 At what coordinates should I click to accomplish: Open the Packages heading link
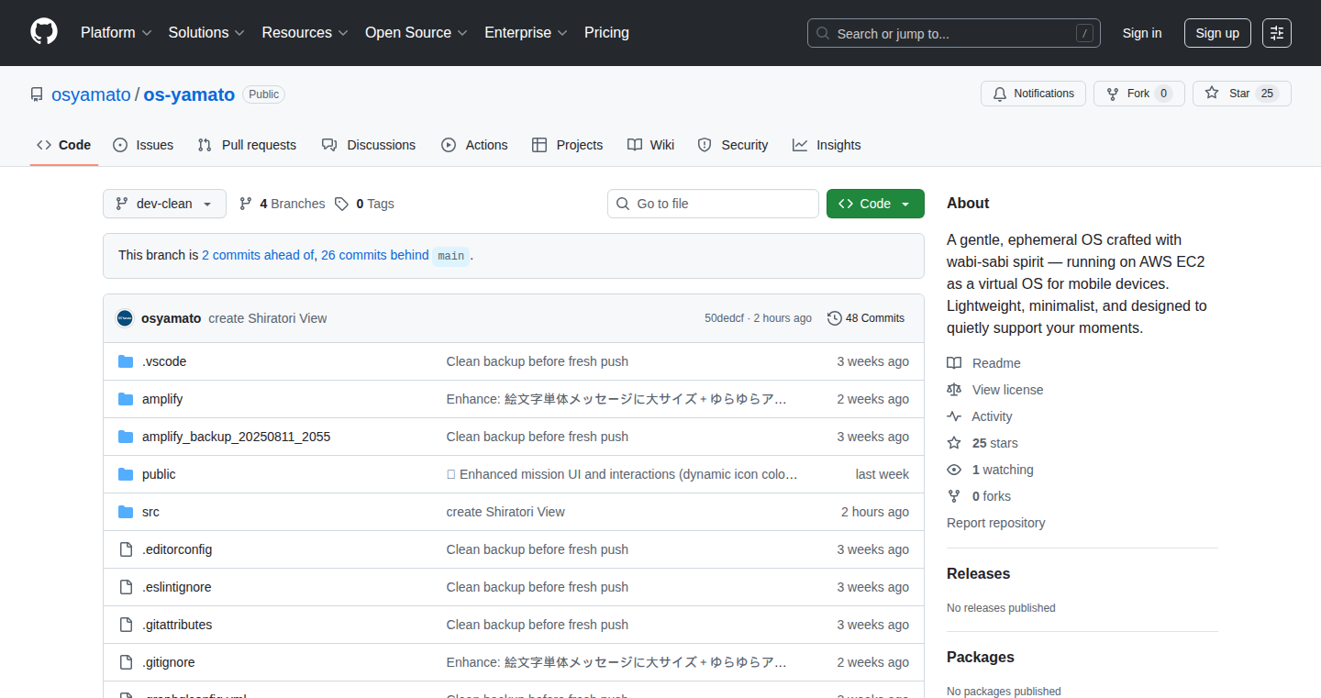[x=981, y=657]
